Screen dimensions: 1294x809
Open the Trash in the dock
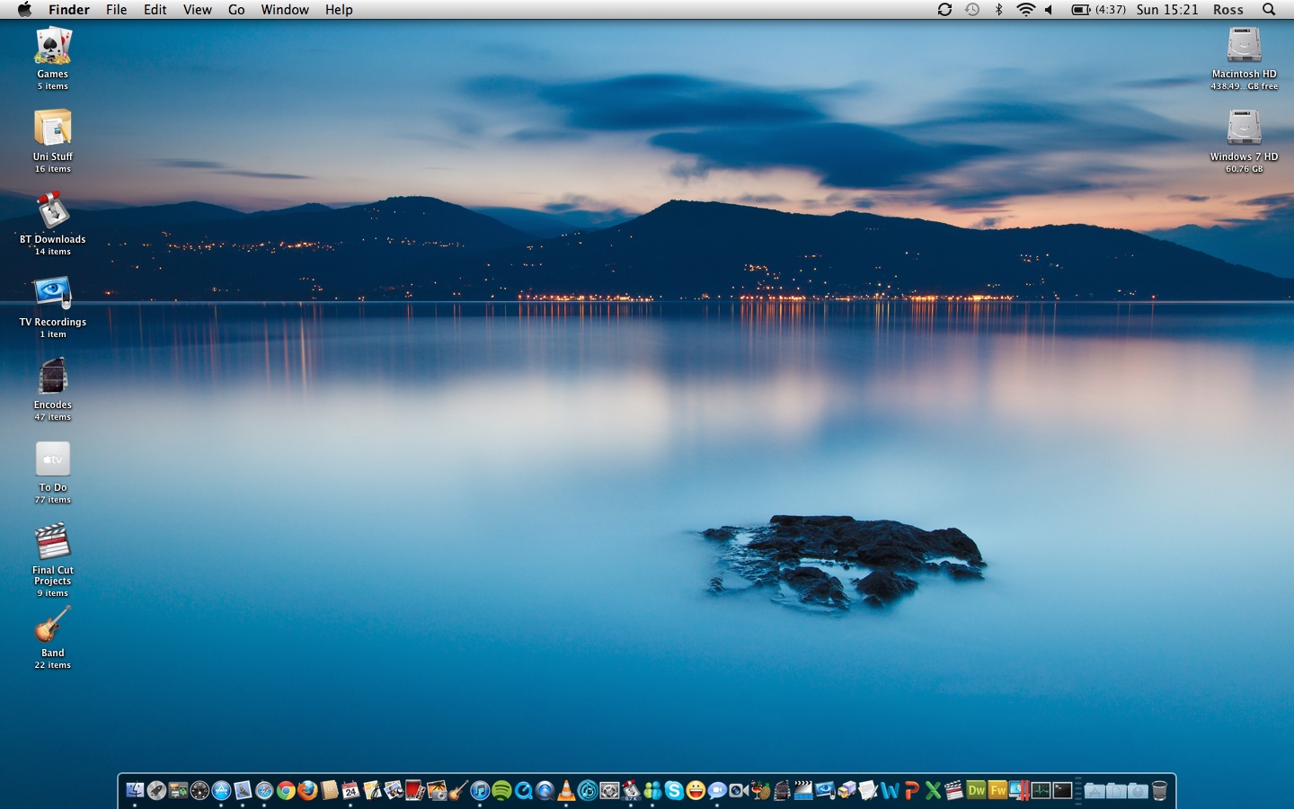tap(1159, 790)
